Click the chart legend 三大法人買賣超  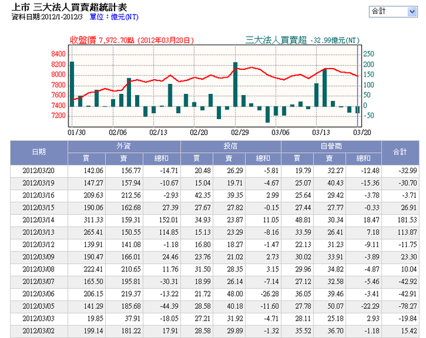point(276,40)
